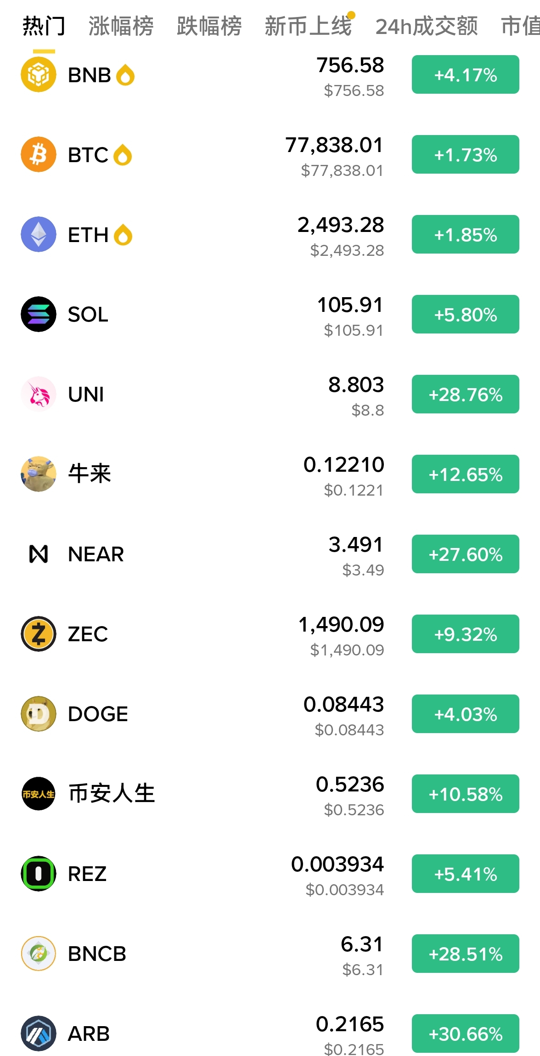Tap the Arbitrum ARB logo
540x1056 pixels.
tap(39, 1033)
